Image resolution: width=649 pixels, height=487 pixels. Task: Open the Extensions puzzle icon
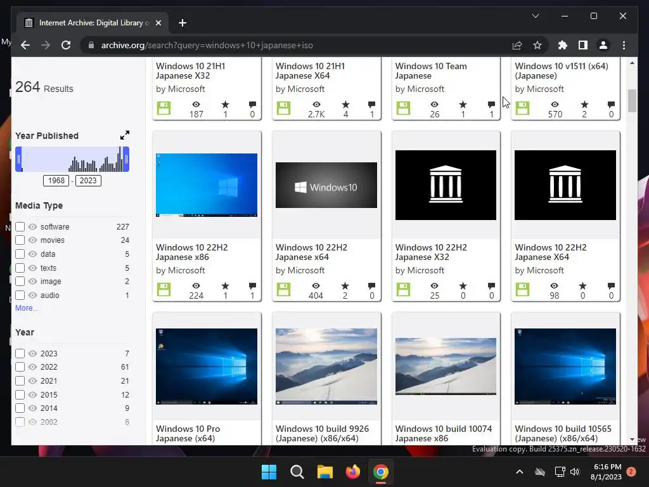pyautogui.click(x=563, y=45)
